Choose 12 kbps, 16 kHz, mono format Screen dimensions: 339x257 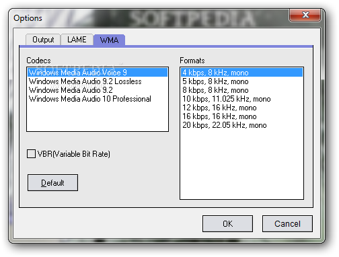241,108
